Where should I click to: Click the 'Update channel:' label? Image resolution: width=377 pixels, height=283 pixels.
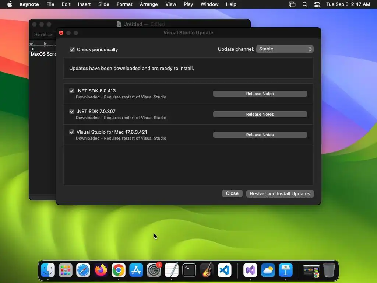(x=236, y=49)
